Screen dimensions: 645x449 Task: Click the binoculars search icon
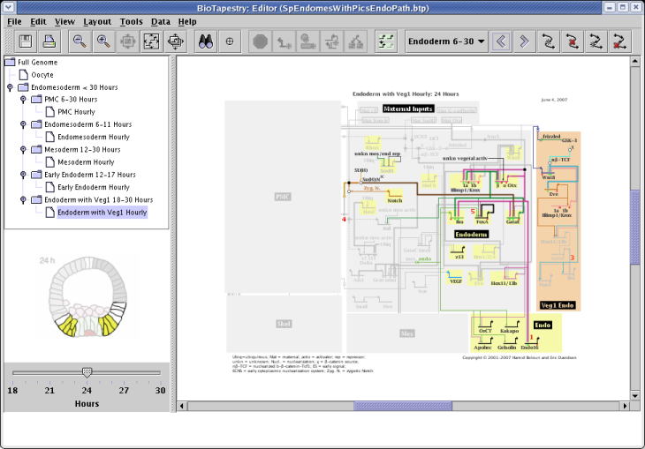click(206, 41)
